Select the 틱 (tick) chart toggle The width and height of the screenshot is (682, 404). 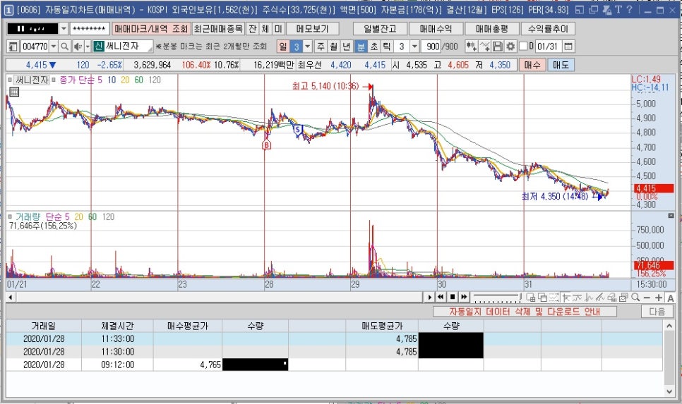(x=387, y=47)
